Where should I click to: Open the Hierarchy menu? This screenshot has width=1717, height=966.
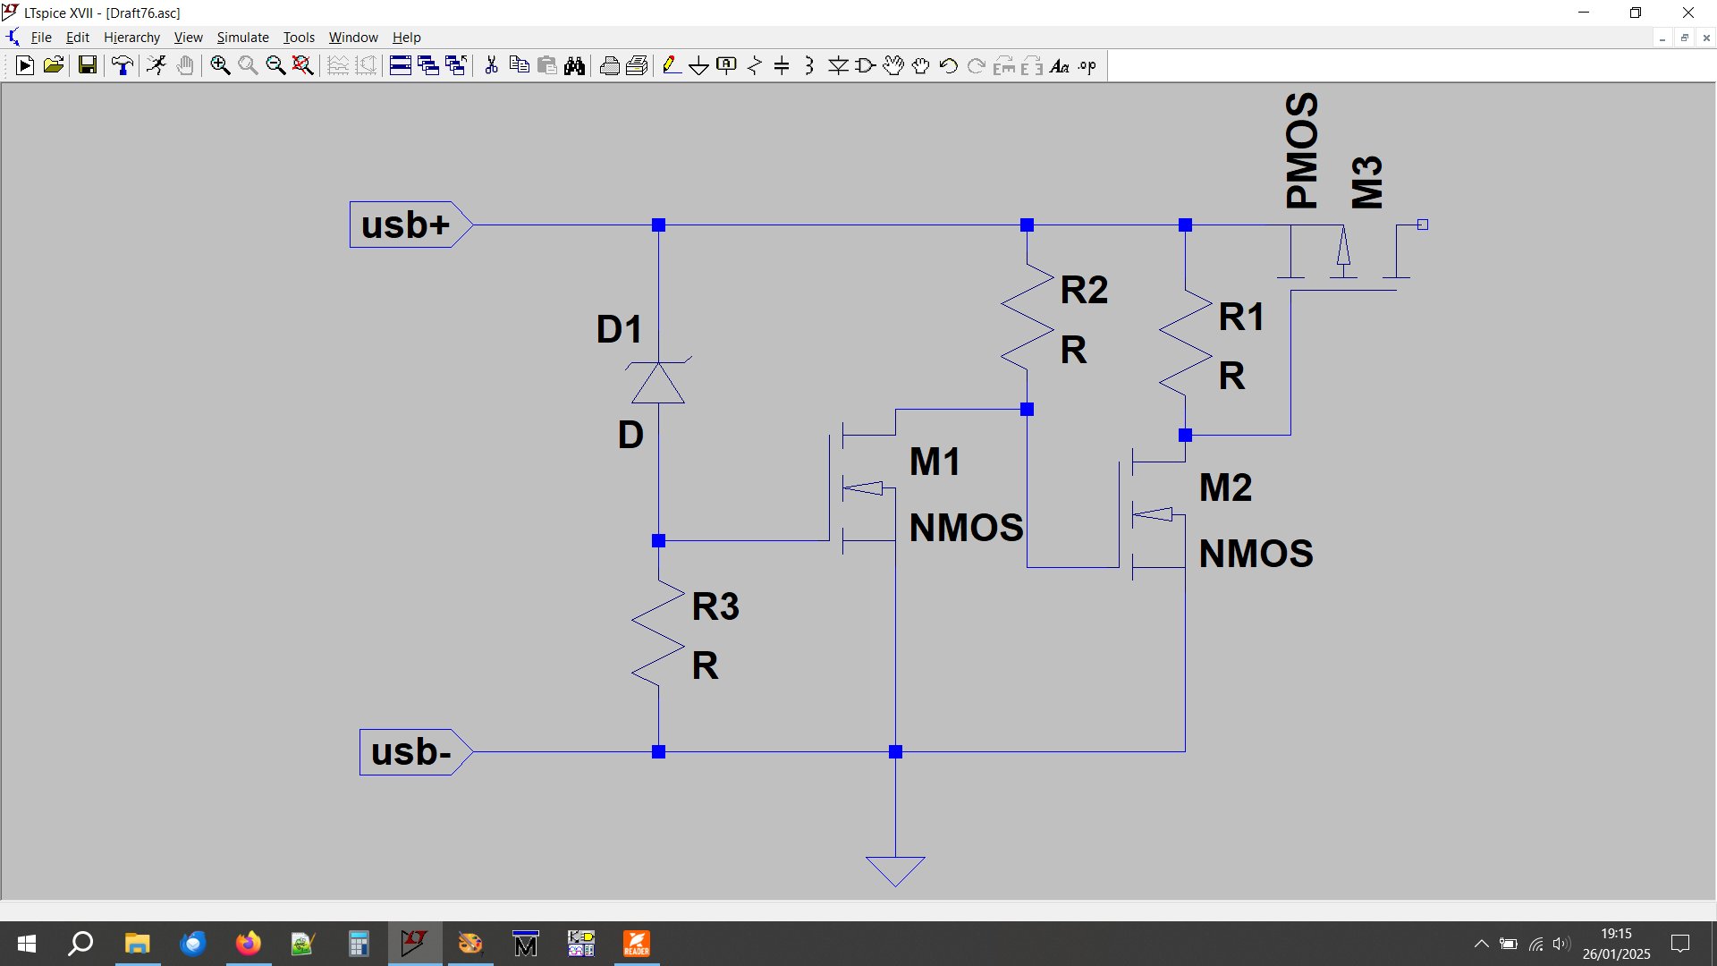click(131, 38)
